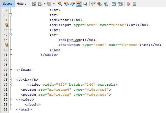Open the History tab
Image resolution: width=166 pixels, height=113 pixels.
click(x=21, y=4)
